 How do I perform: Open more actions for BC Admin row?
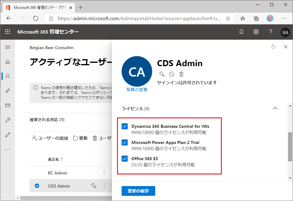104,173
